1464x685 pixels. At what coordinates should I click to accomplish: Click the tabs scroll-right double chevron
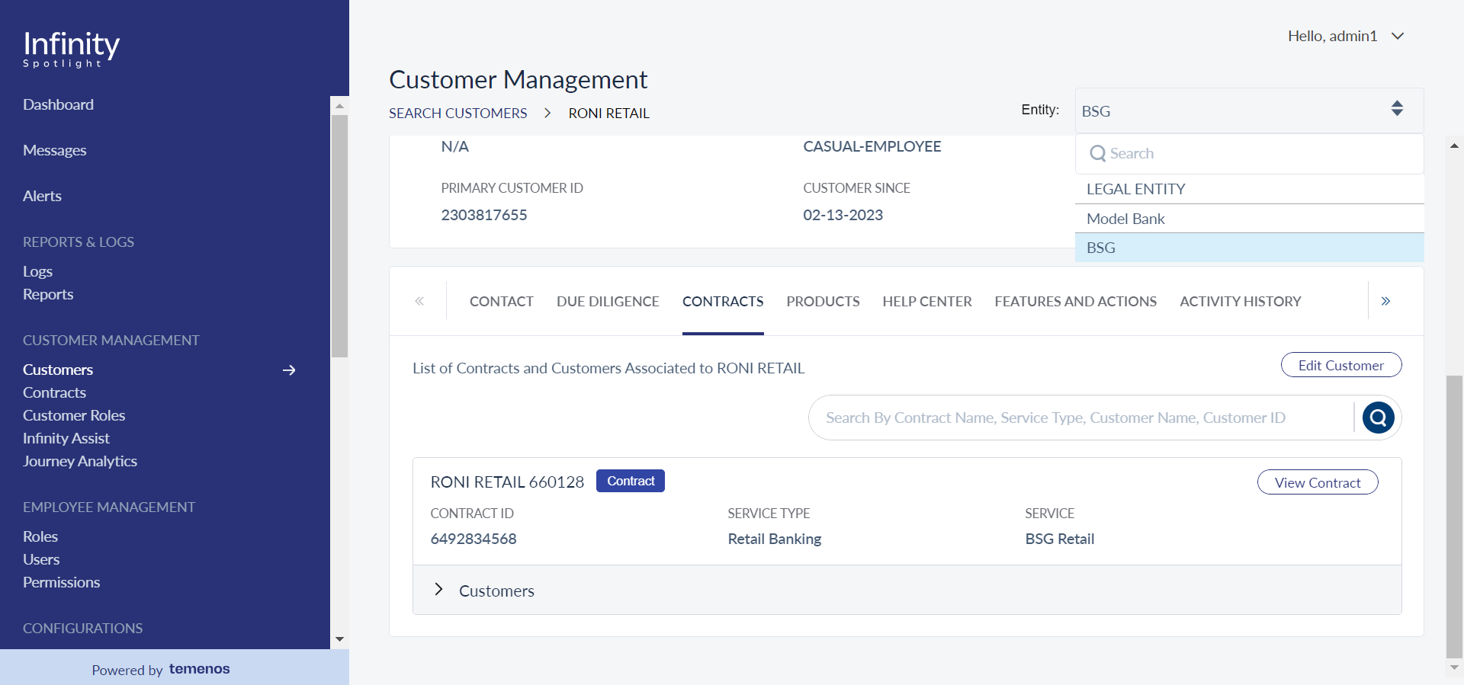pyautogui.click(x=1385, y=301)
